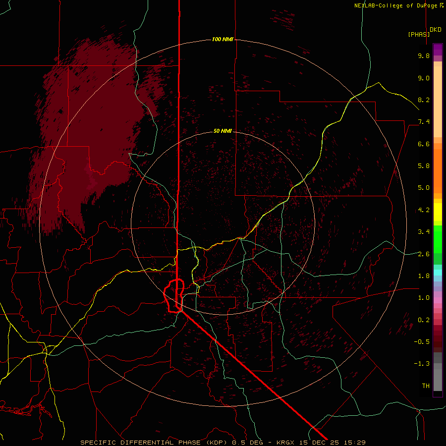The width and height of the screenshot is (446, 446).
Task: Click the 4.2 legend value
Action: point(424,210)
